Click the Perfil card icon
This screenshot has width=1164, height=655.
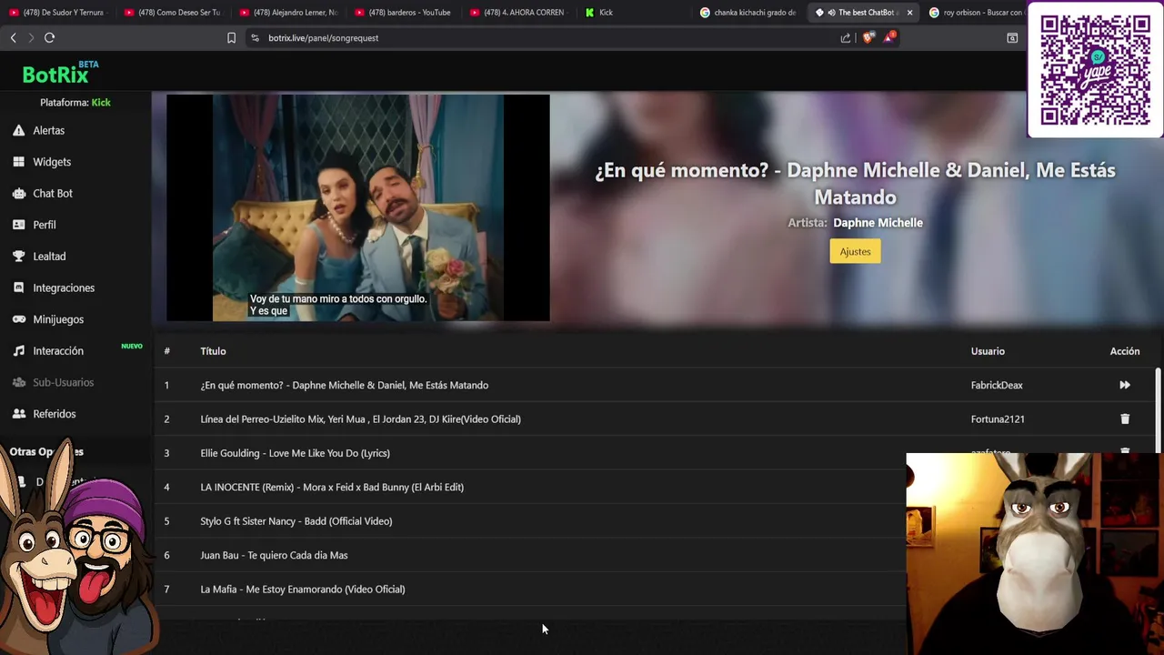point(18,225)
